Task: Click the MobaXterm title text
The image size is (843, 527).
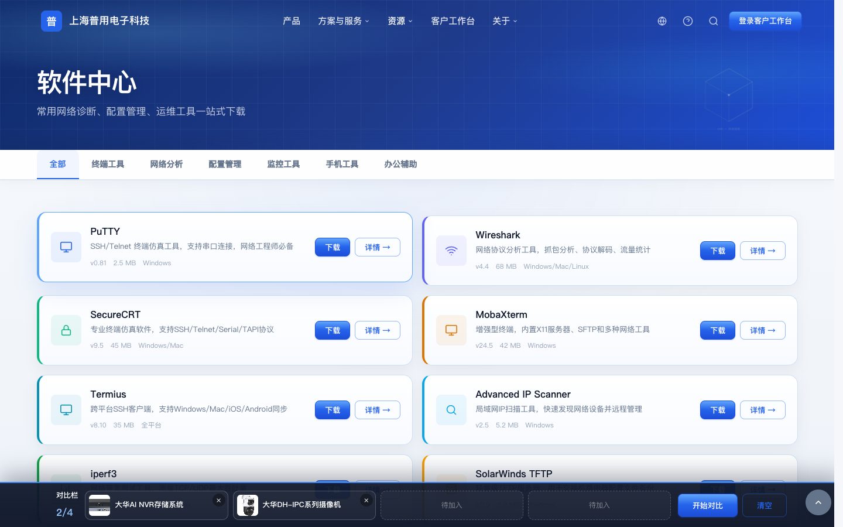Action: [501, 314]
